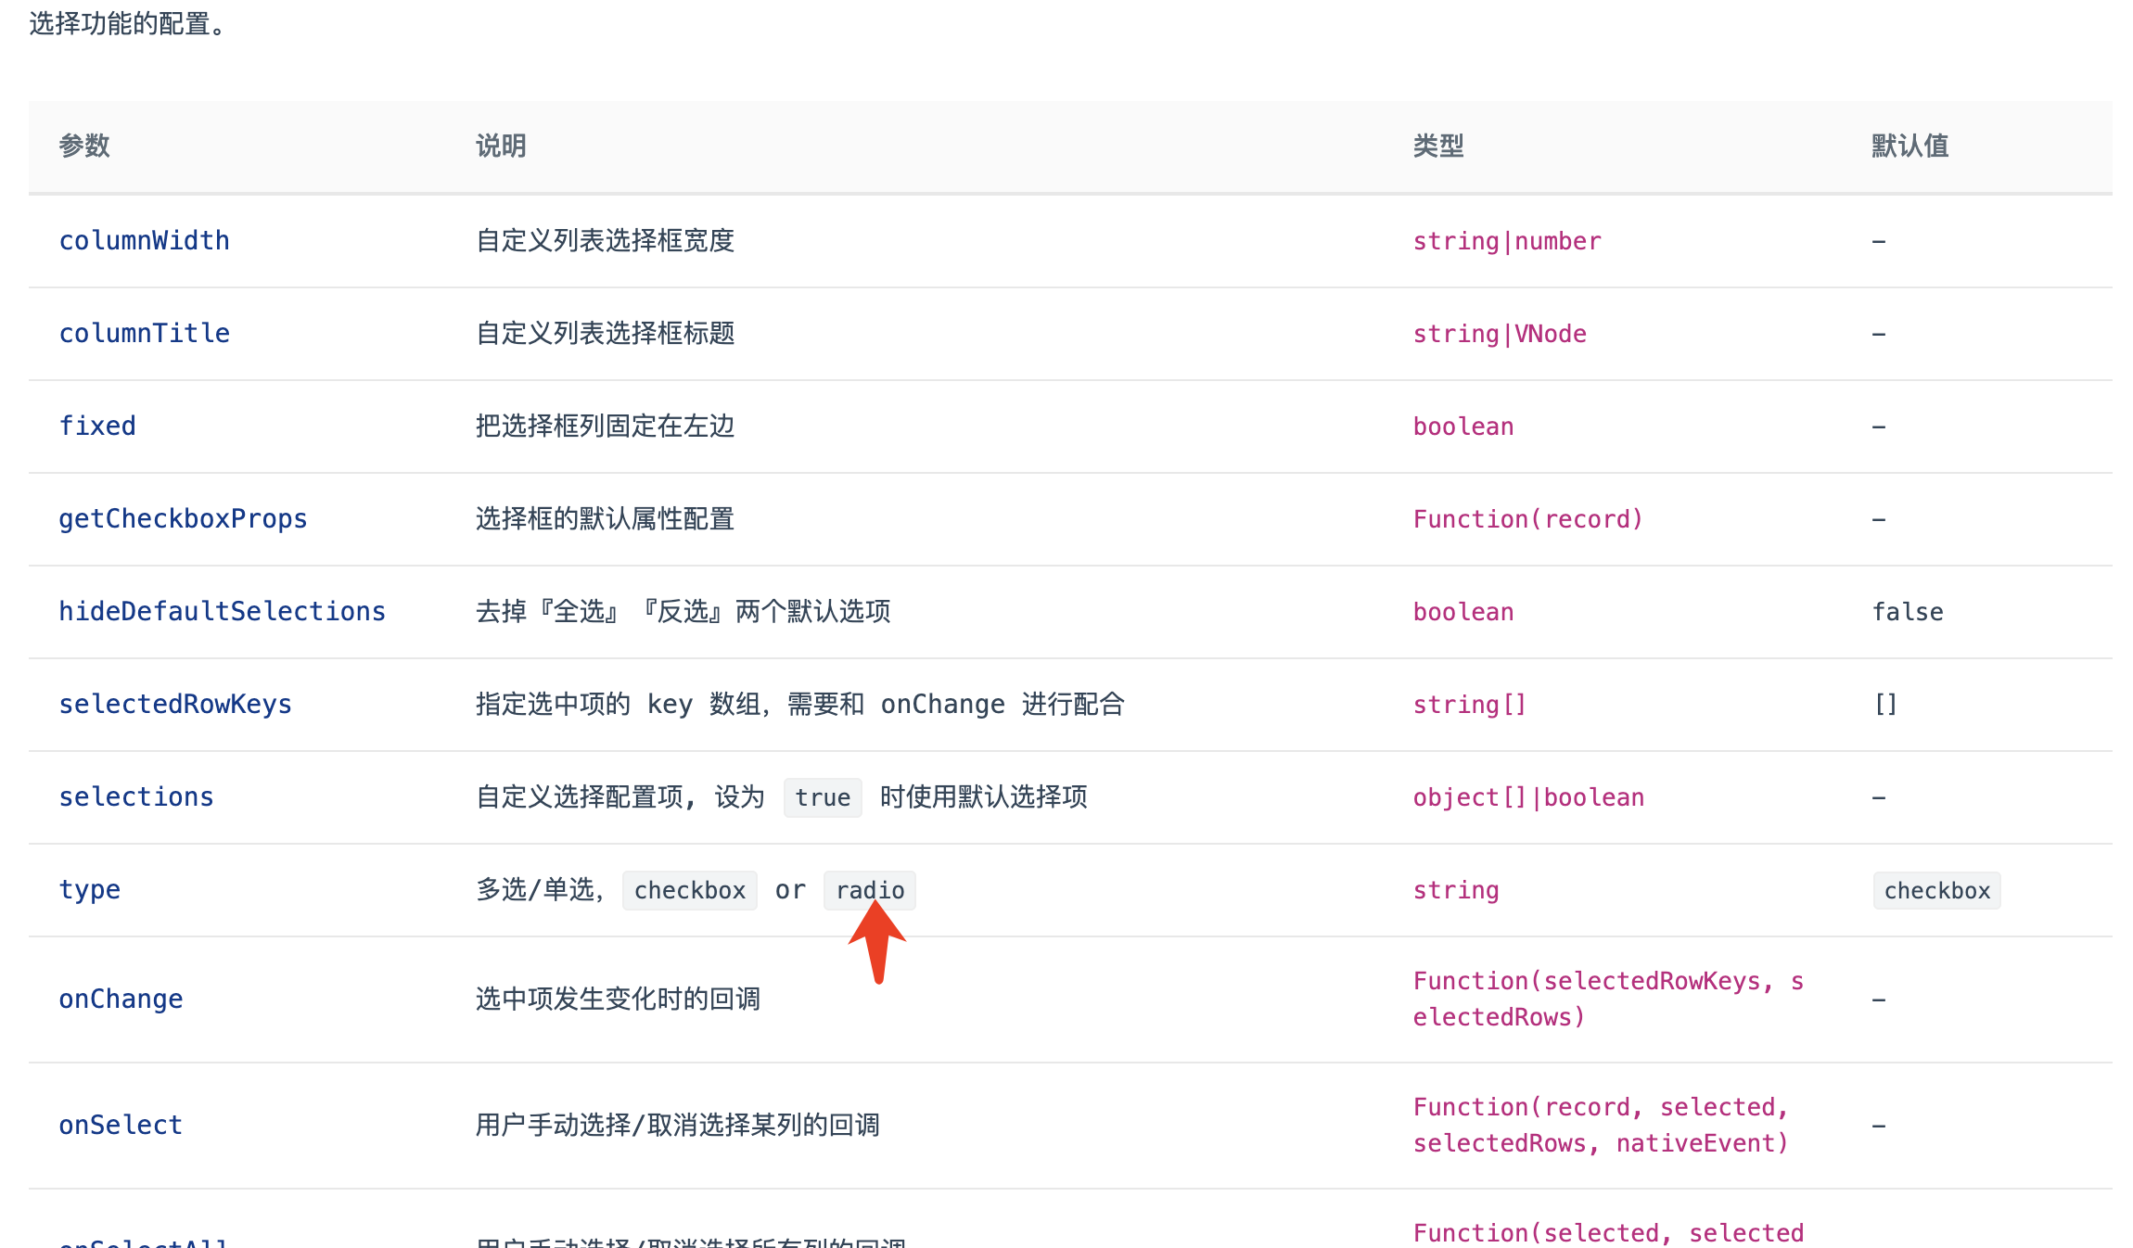The height and width of the screenshot is (1248, 2133).
Task: Click the 说明 column header
Action: click(x=499, y=146)
